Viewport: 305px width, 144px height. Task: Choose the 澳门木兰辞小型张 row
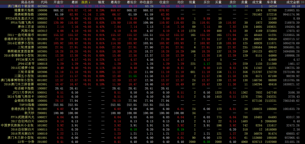pyautogui.click(x=152, y=138)
